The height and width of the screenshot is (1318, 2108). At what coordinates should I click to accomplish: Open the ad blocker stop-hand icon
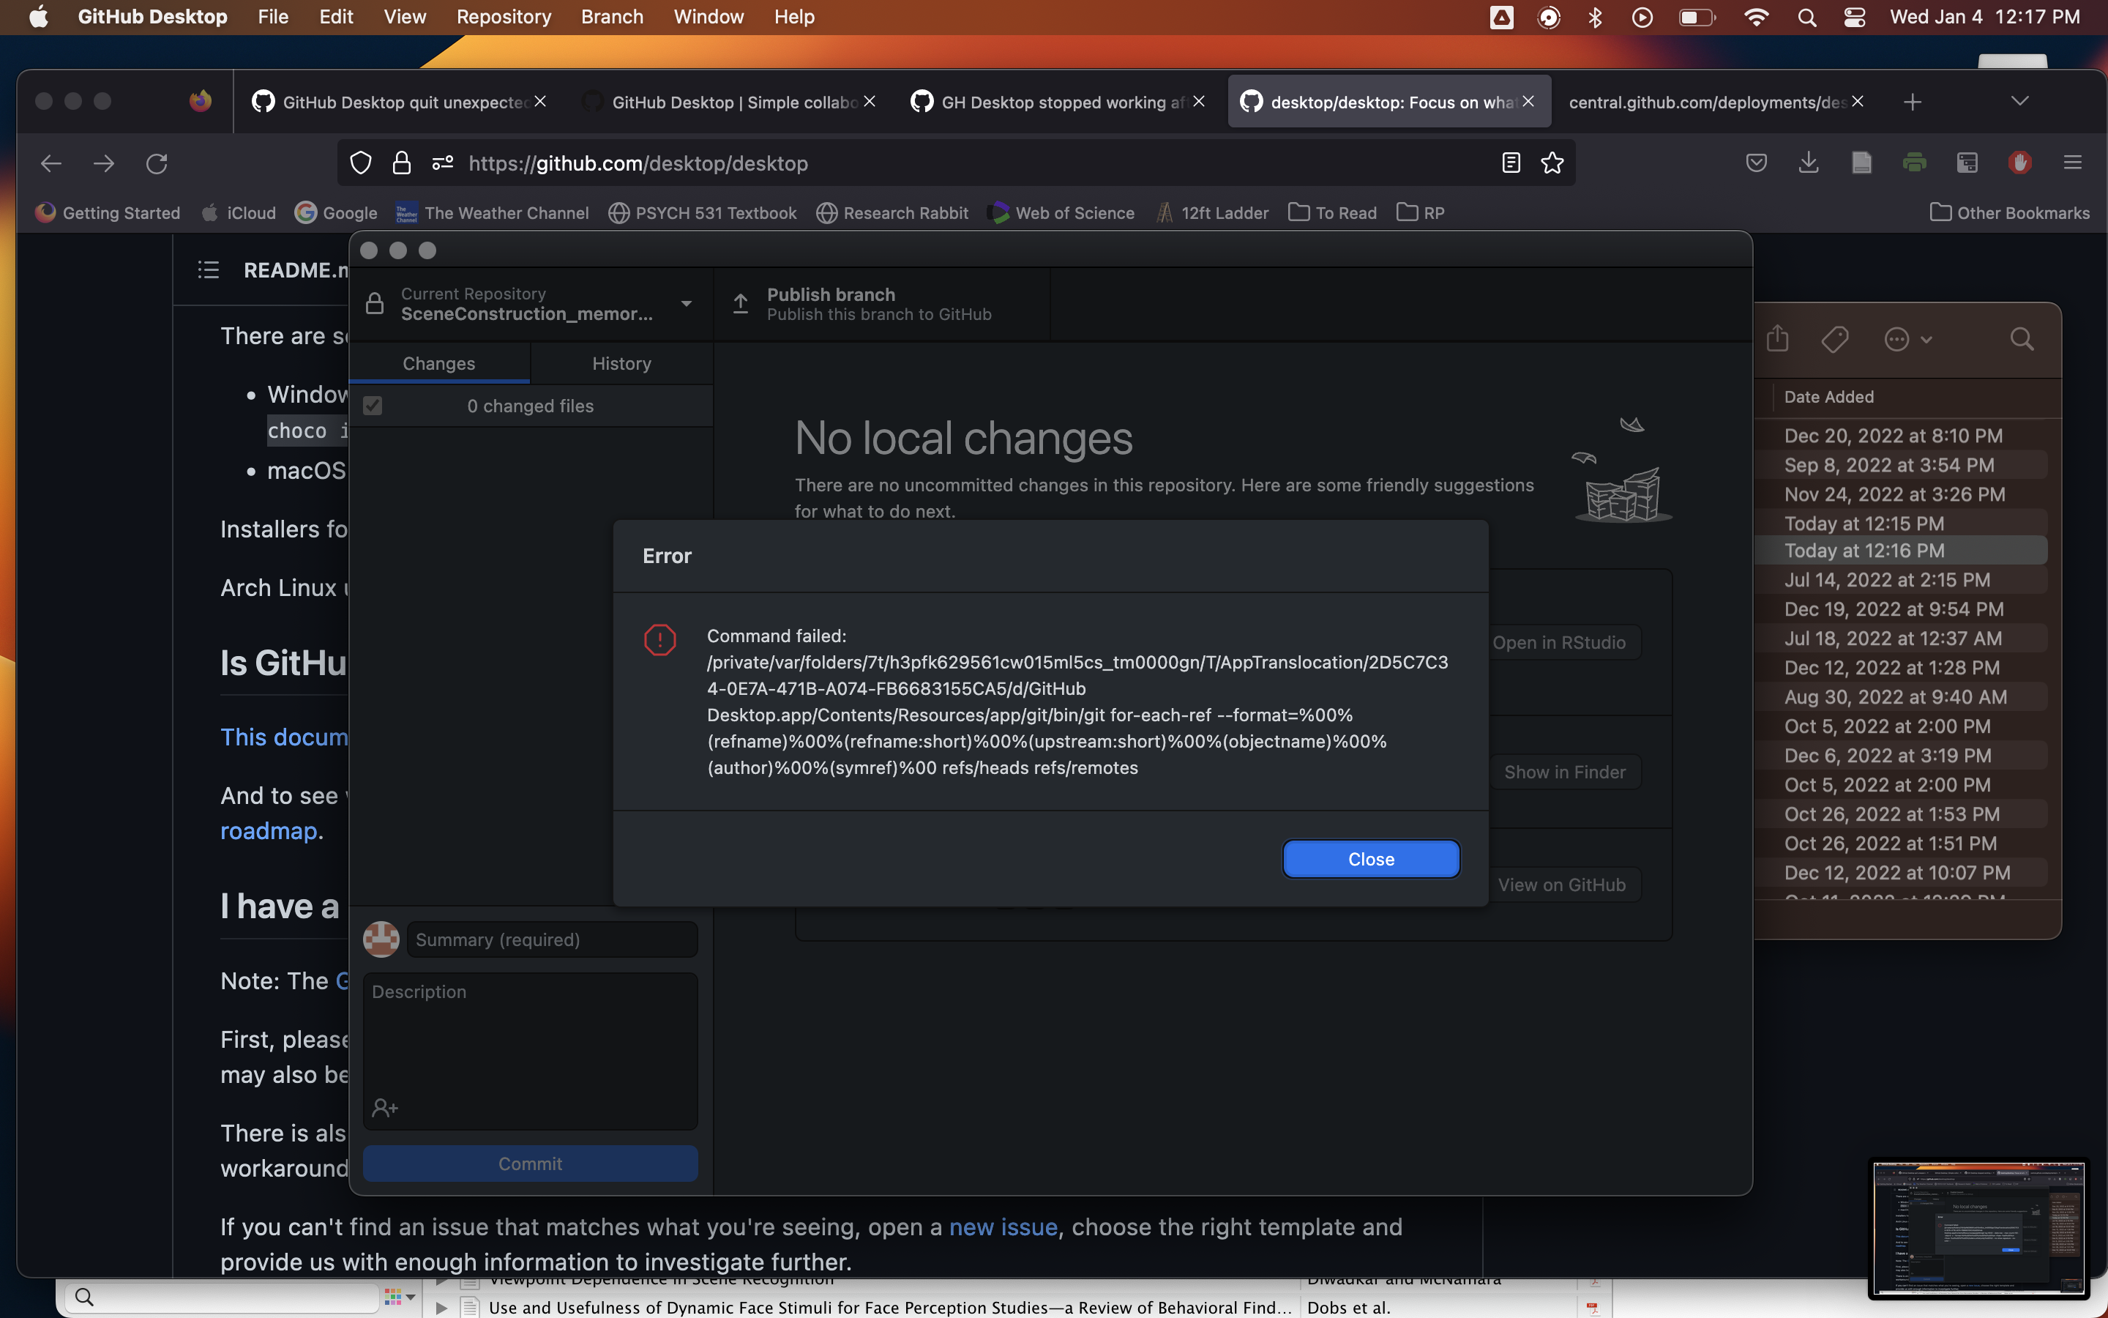(2019, 163)
